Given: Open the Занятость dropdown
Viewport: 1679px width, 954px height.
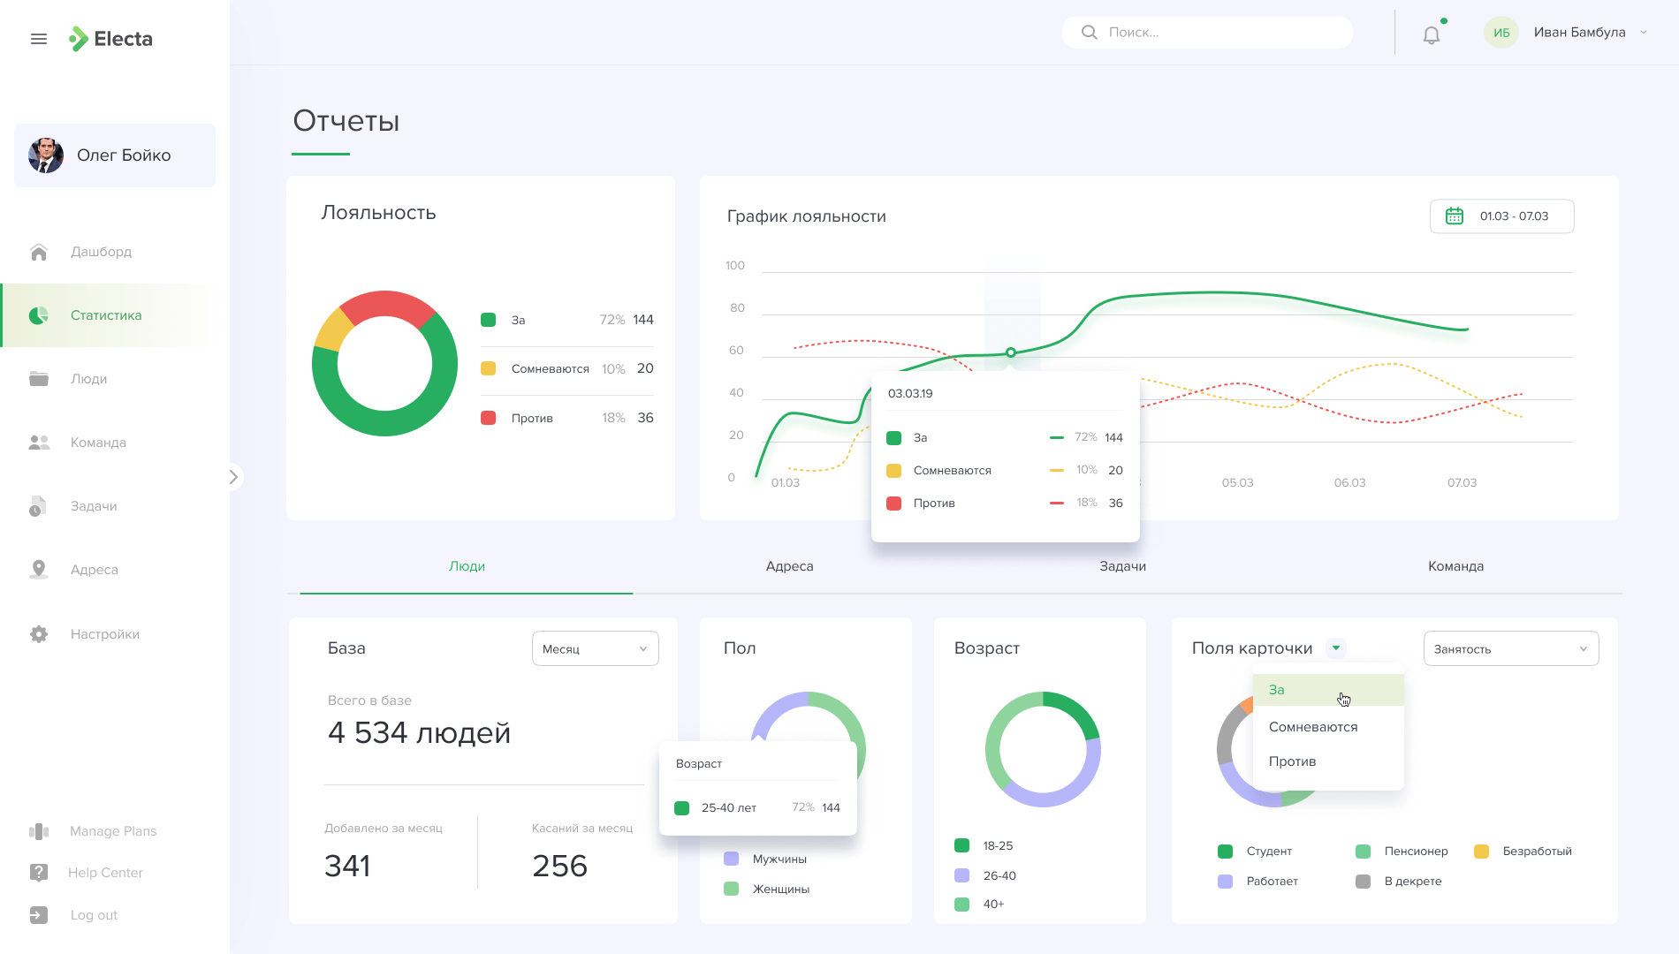Looking at the screenshot, I should coord(1510,649).
